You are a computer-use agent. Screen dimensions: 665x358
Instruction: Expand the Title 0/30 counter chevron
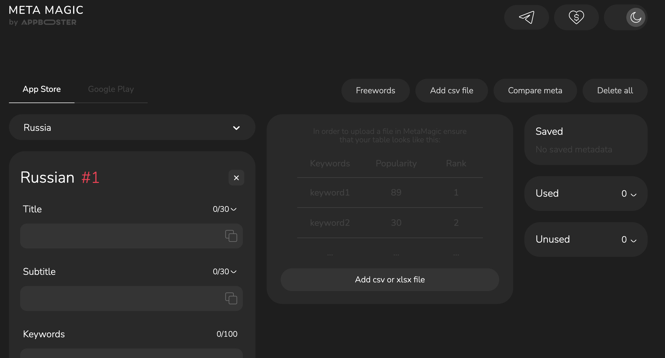(234, 209)
